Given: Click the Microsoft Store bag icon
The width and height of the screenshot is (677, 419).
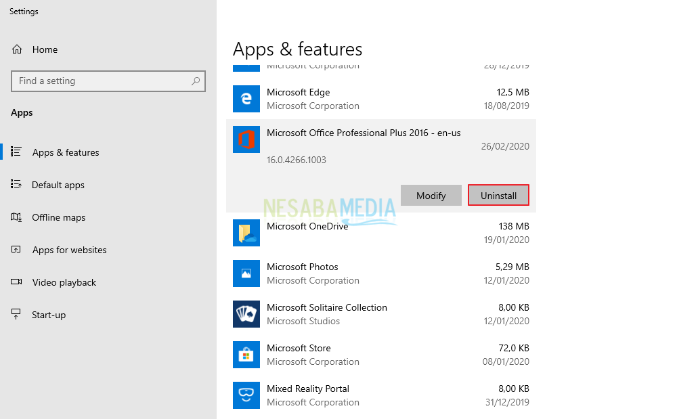Looking at the screenshot, I should pos(246,355).
